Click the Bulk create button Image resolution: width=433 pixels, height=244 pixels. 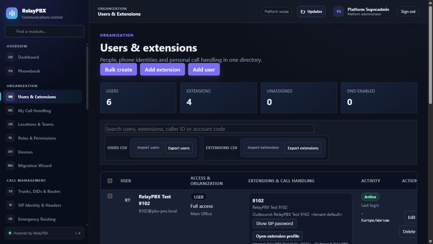click(118, 70)
